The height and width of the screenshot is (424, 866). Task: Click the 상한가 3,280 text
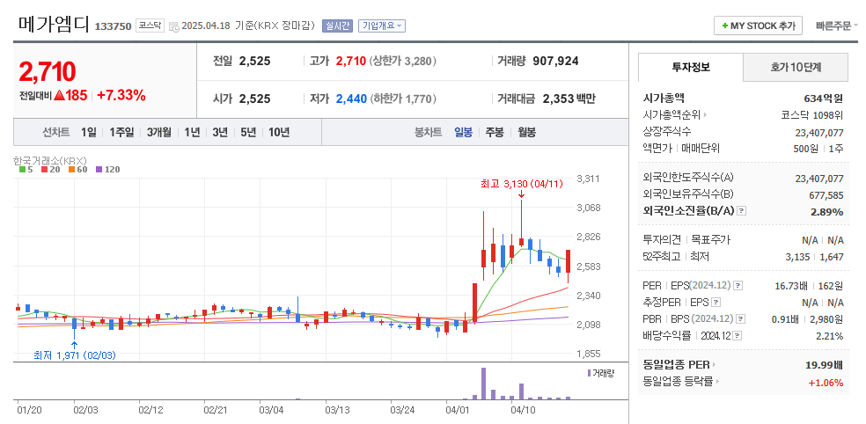(x=403, y=62)
